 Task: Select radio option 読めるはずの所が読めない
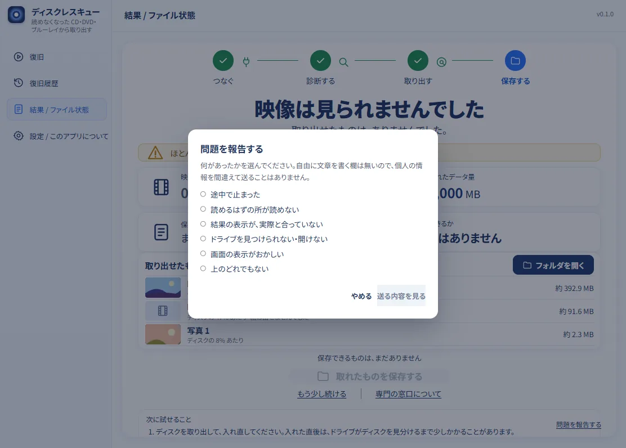pos(203,209)
